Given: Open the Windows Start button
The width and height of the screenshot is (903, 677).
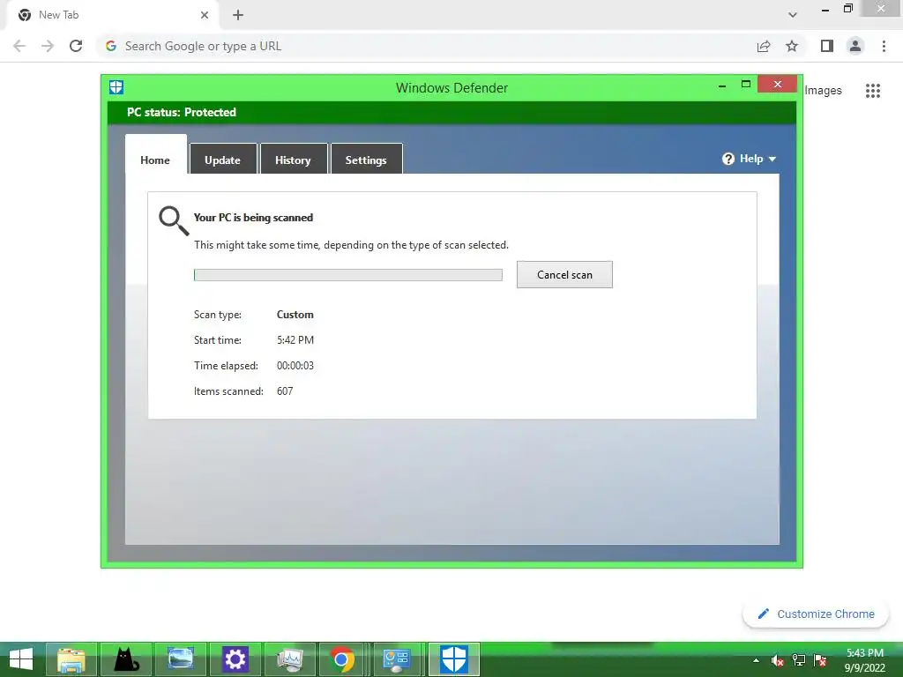Looking at the screenshot, I should click(21, 659).
